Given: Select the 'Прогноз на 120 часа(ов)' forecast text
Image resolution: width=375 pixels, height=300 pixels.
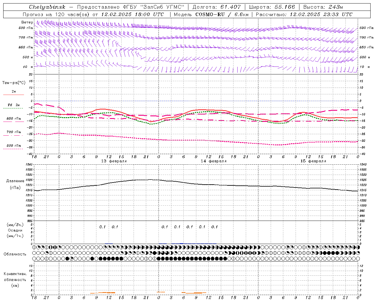Looking at the screenshot, I should click(x=56, y=14).
